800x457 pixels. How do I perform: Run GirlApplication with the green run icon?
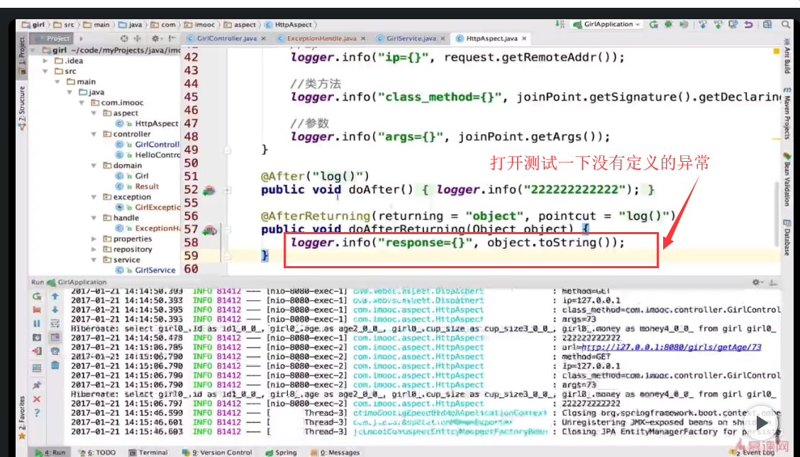pyautogui.click(x=654, y=25)
